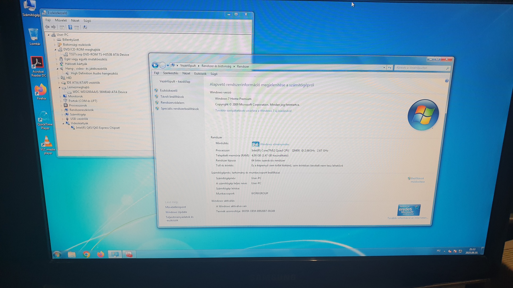Open the Eszközök menu in Control Panel
The width and height of the screenshot is (513, 288).
(200, 74)
